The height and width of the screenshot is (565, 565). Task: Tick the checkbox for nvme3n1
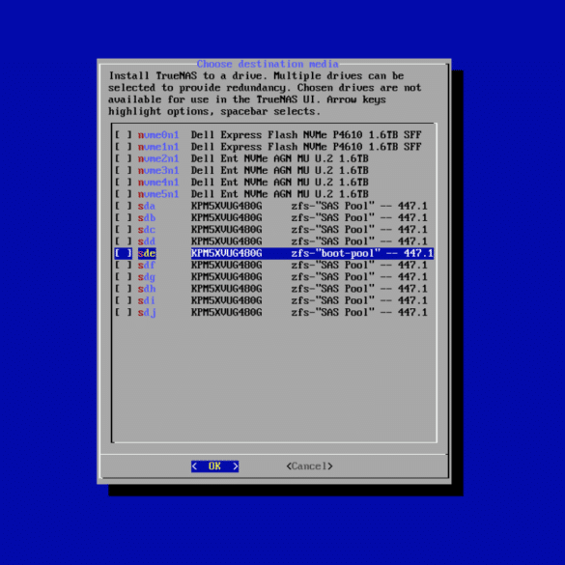pyautogui.click(x=124, y=170)
